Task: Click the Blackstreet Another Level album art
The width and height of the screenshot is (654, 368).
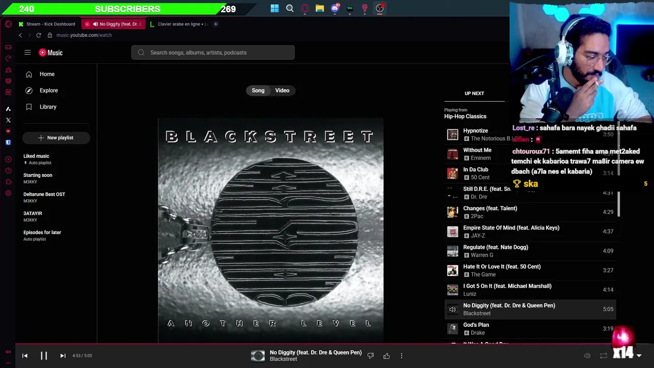Action: pos(271,231)
